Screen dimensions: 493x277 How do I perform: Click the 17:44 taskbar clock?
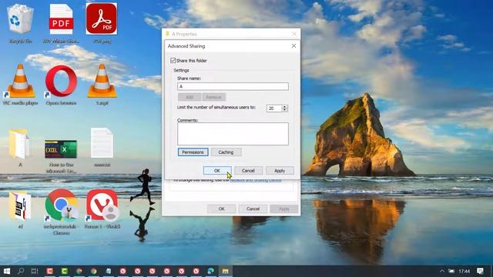[464, 271]
